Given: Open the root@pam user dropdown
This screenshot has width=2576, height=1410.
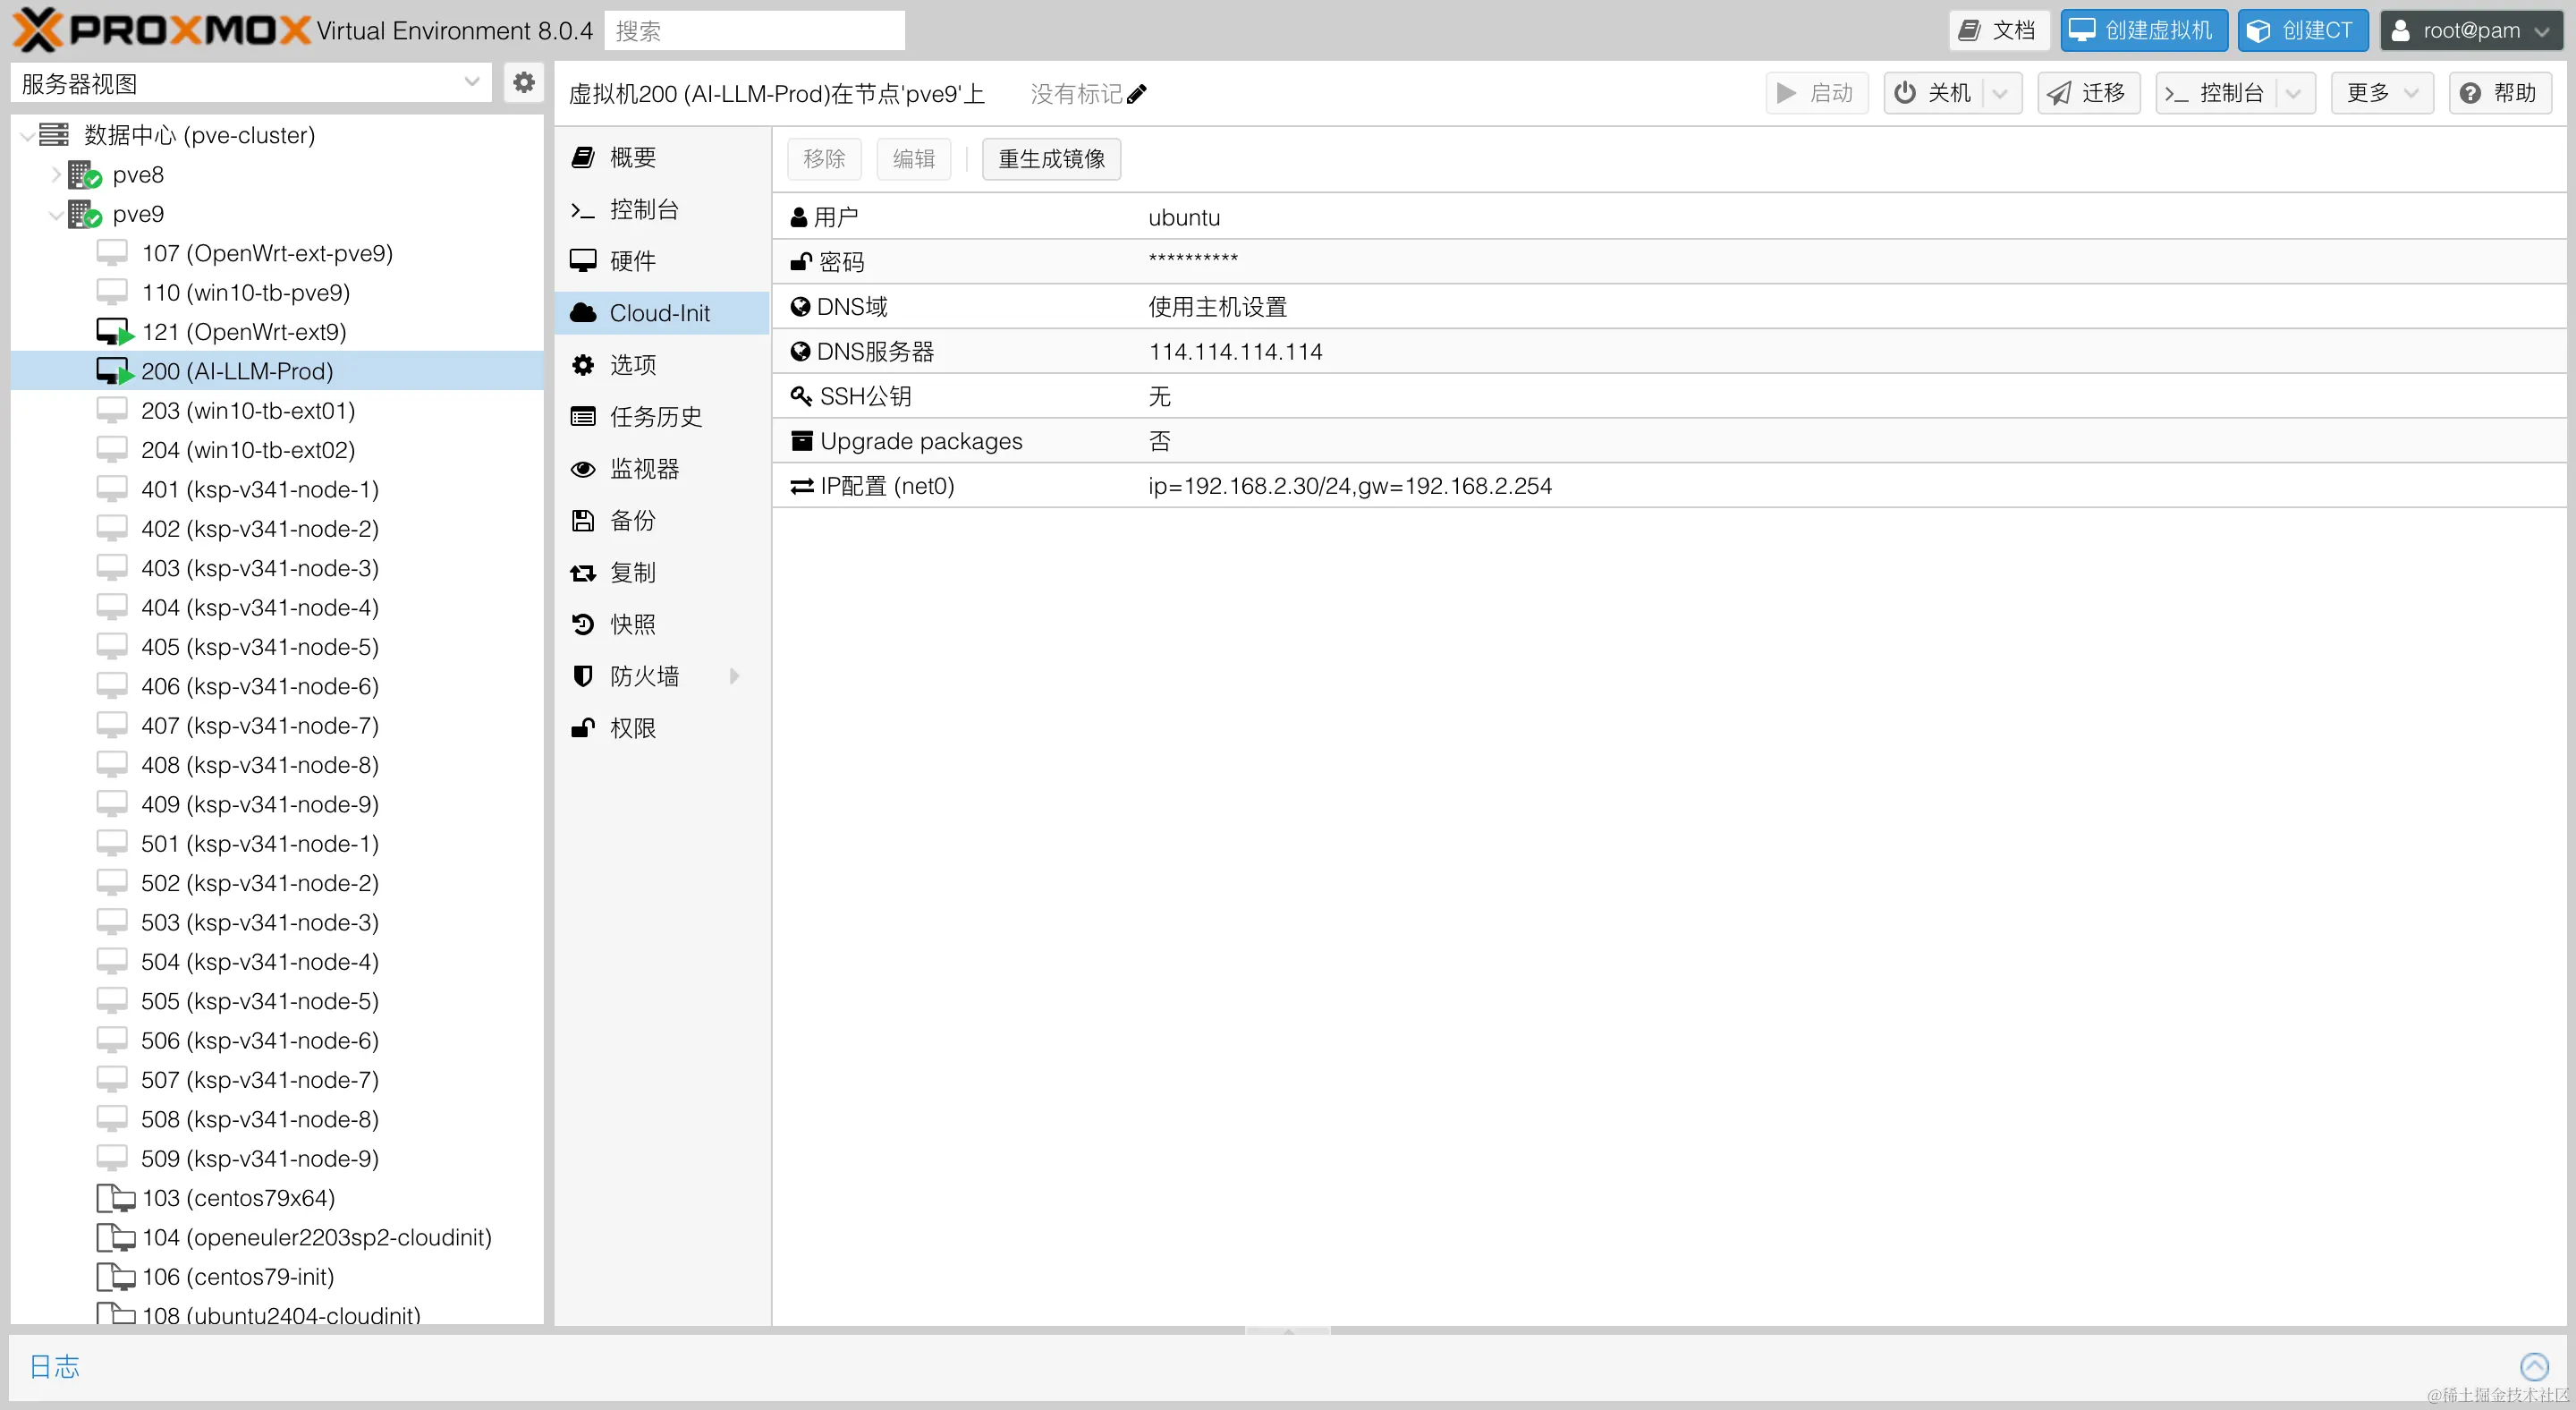Looking at the screenshot, I should point(2471,30).
